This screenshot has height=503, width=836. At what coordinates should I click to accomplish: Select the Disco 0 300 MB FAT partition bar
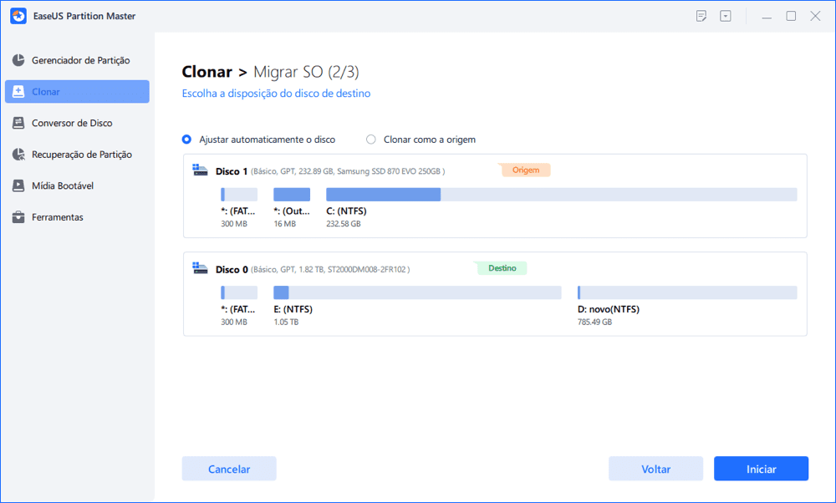pos(239,292)
